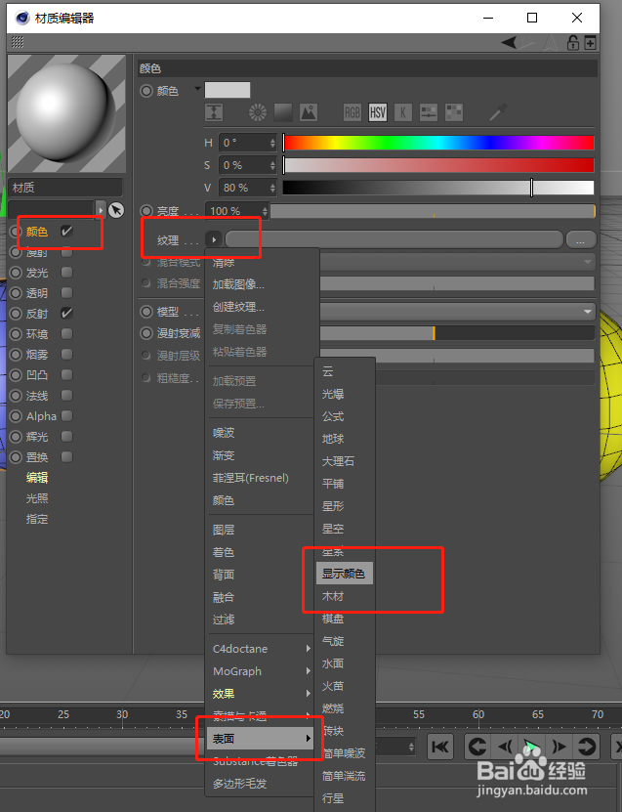Enable the 透明 channel checkbox

[x=66, y=292]
